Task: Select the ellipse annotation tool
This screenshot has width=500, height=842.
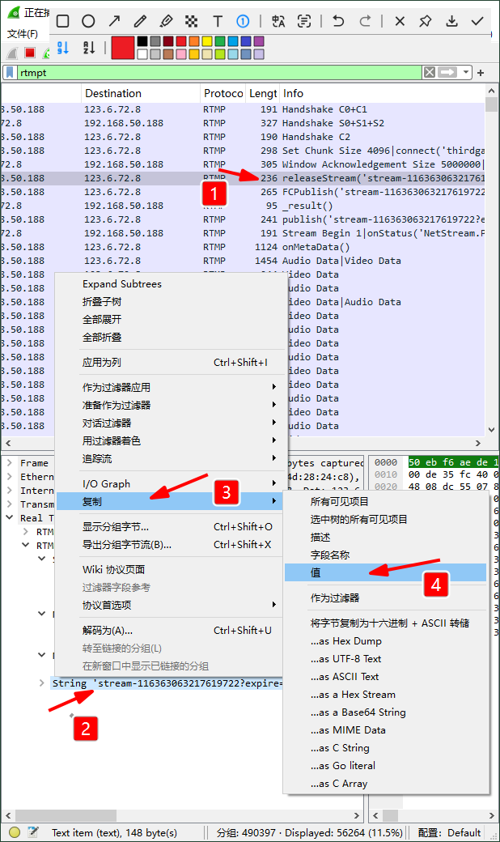Action: (x=88, y=21)
